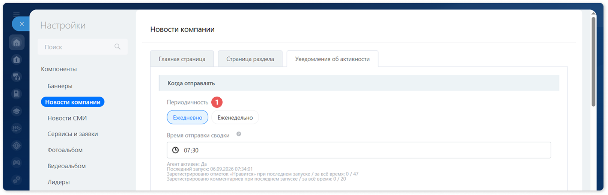Focus the Поиск settings search field
This screenshot has height=195, width=608.
[83, 47]
